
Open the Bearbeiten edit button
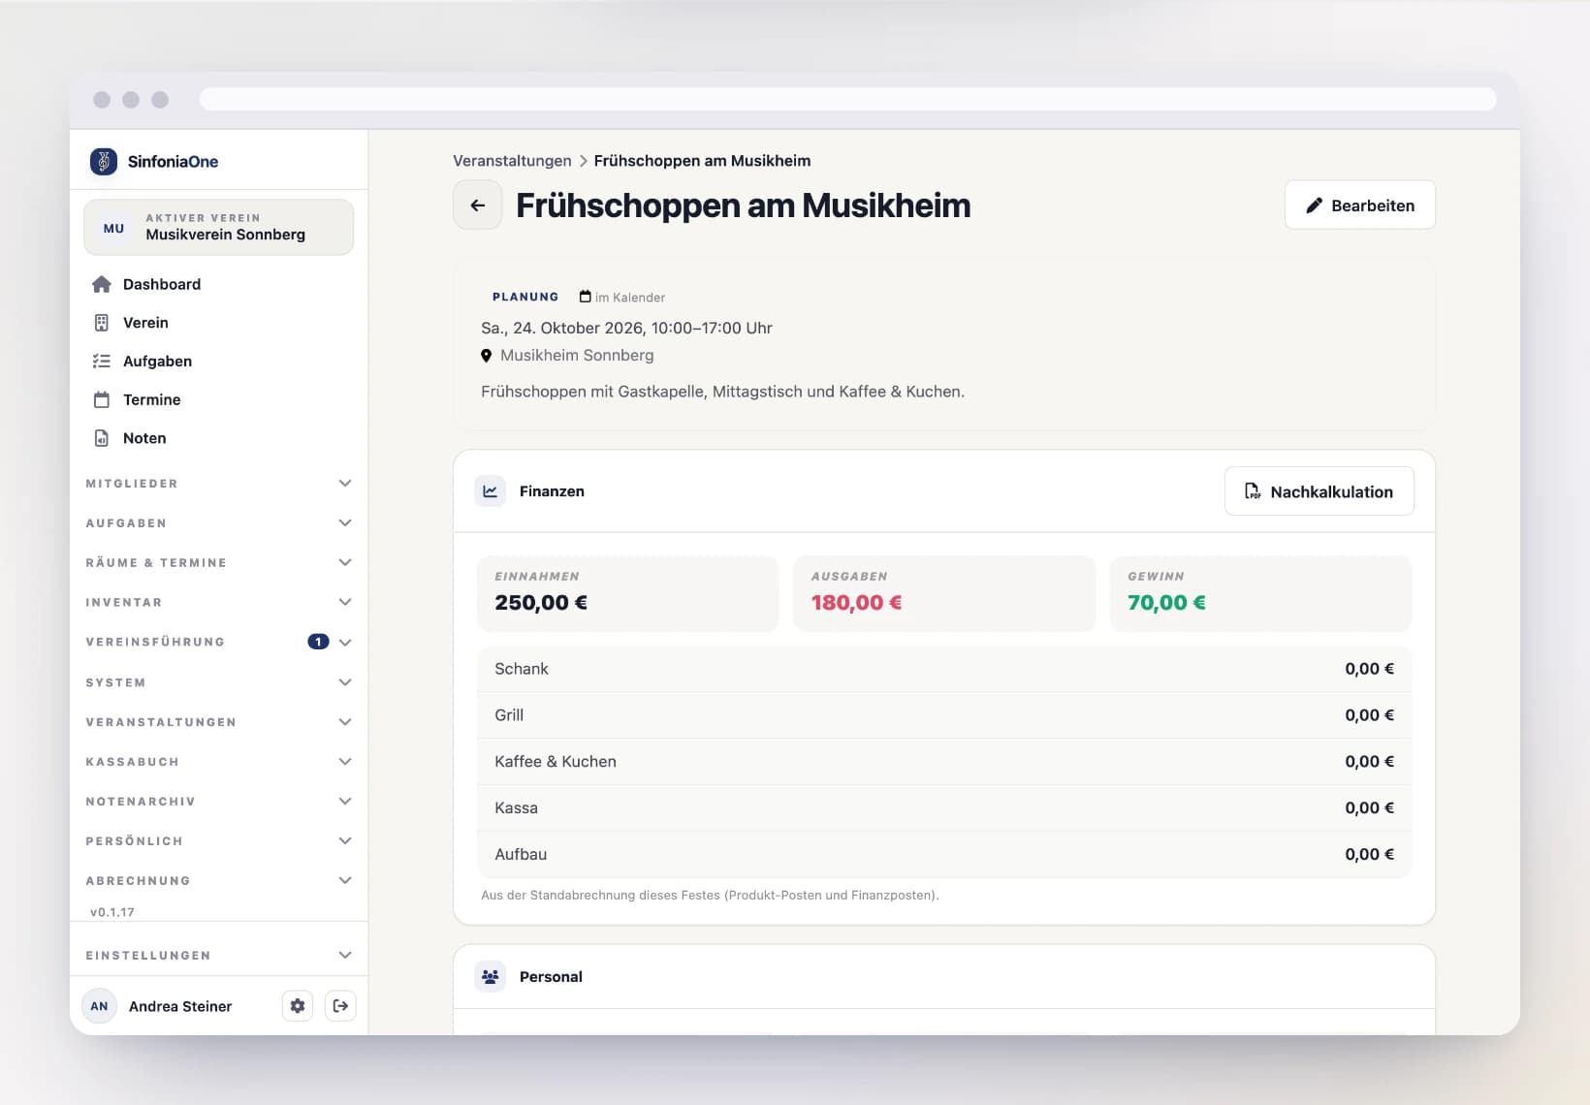(x=1360, y=205)
